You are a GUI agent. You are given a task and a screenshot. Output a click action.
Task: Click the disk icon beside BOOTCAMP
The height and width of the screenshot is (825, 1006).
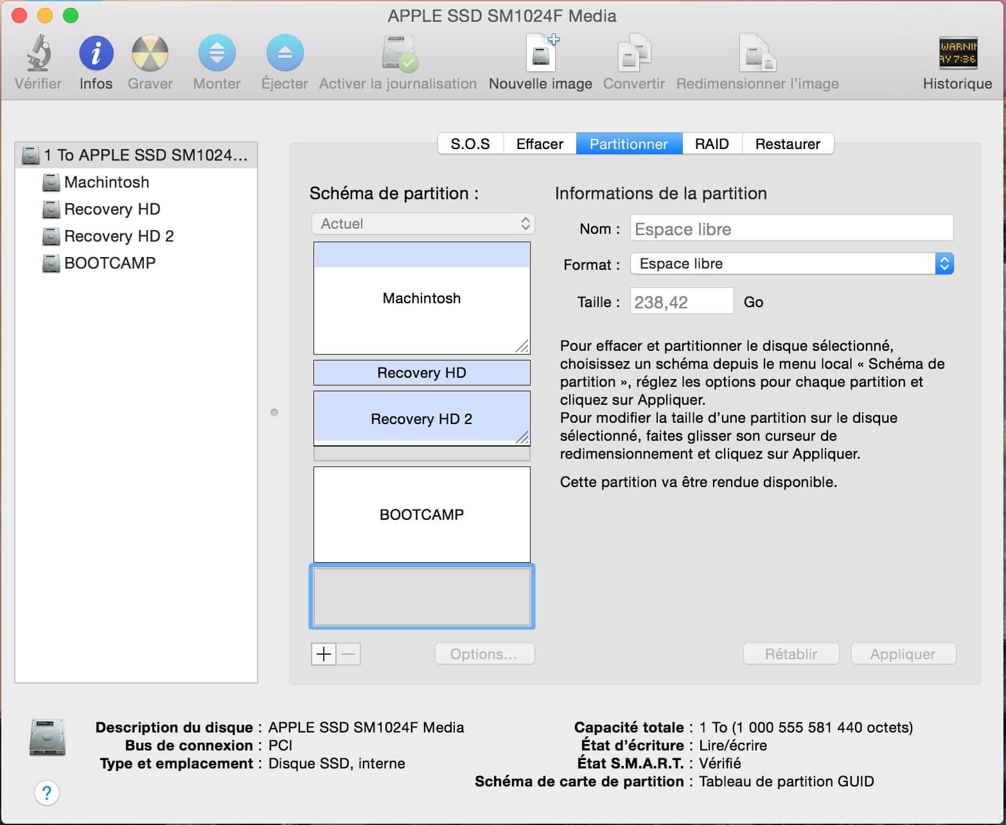coord(51,263)
